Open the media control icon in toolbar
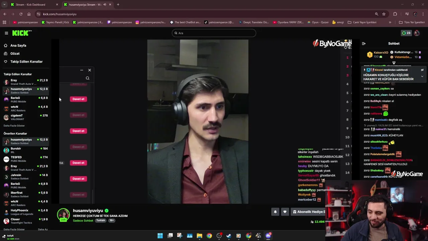Image resolution: width=428 pixels, height=241 pixels. pos(407,14)
